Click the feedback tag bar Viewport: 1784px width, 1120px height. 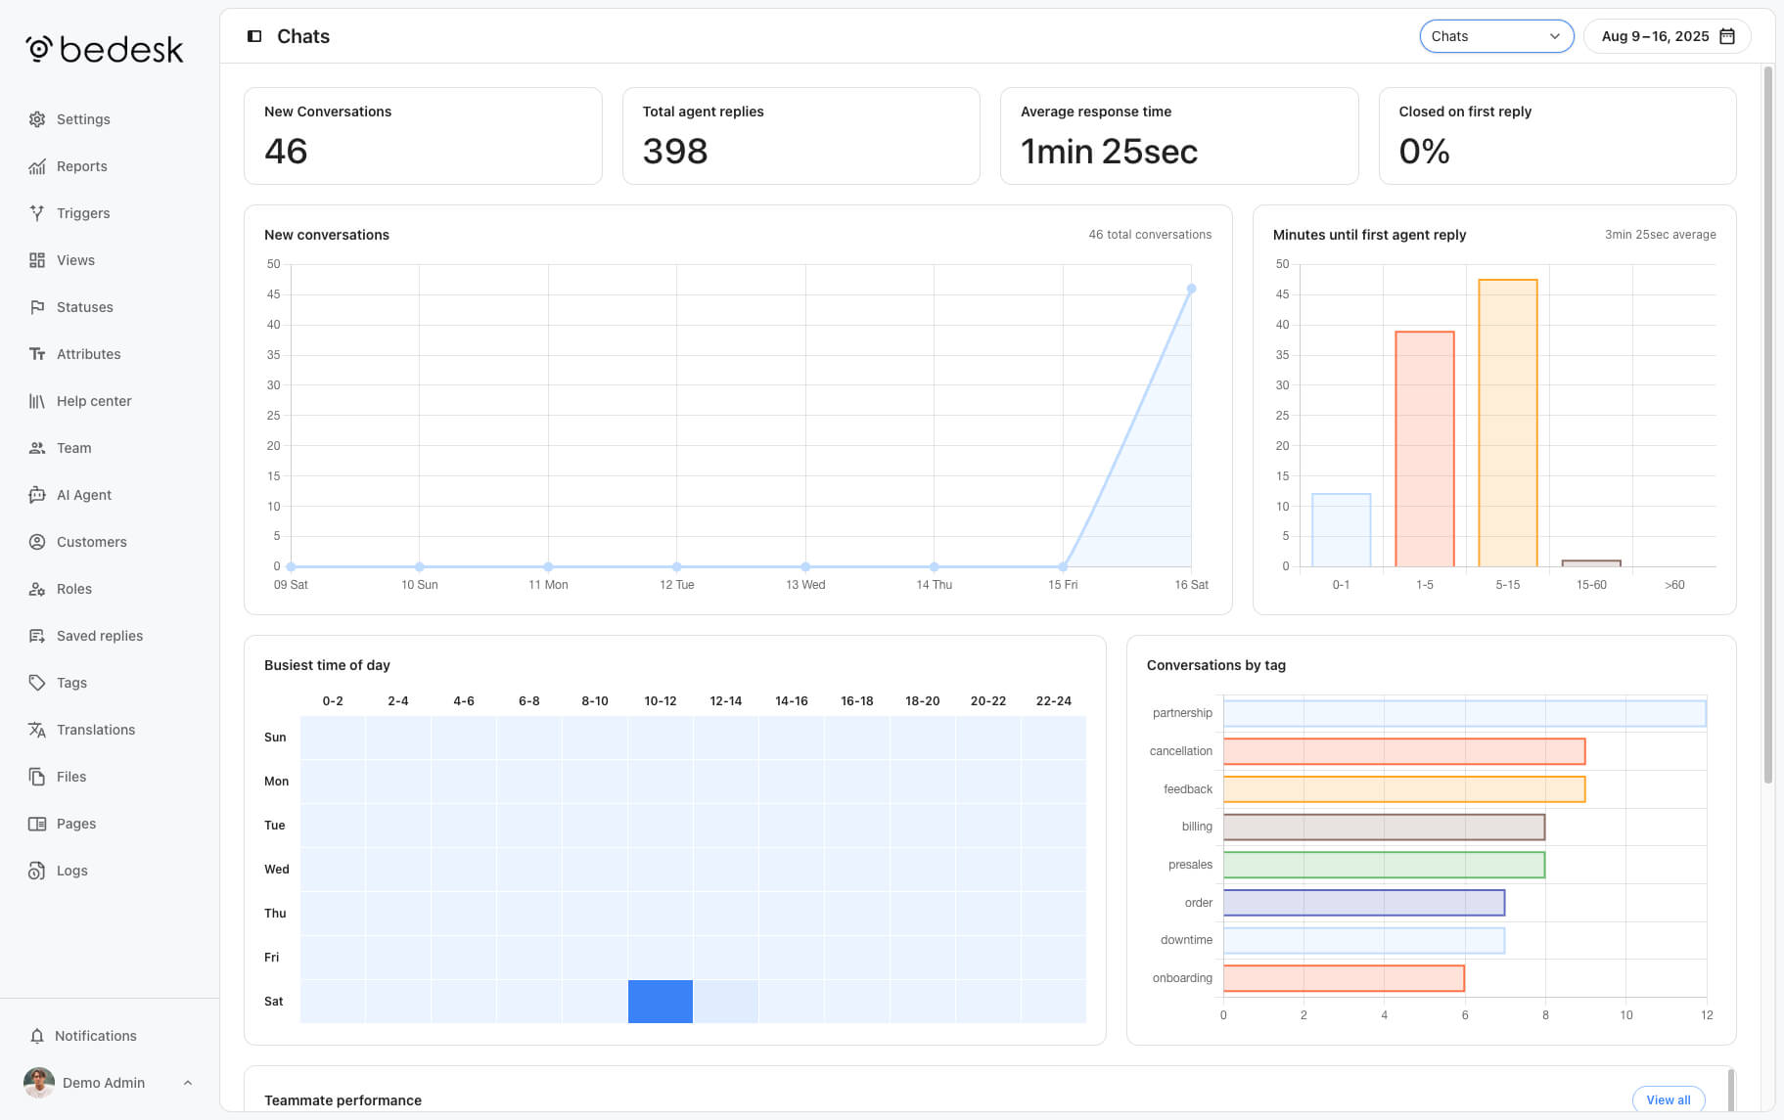(x=1404, y=789)
